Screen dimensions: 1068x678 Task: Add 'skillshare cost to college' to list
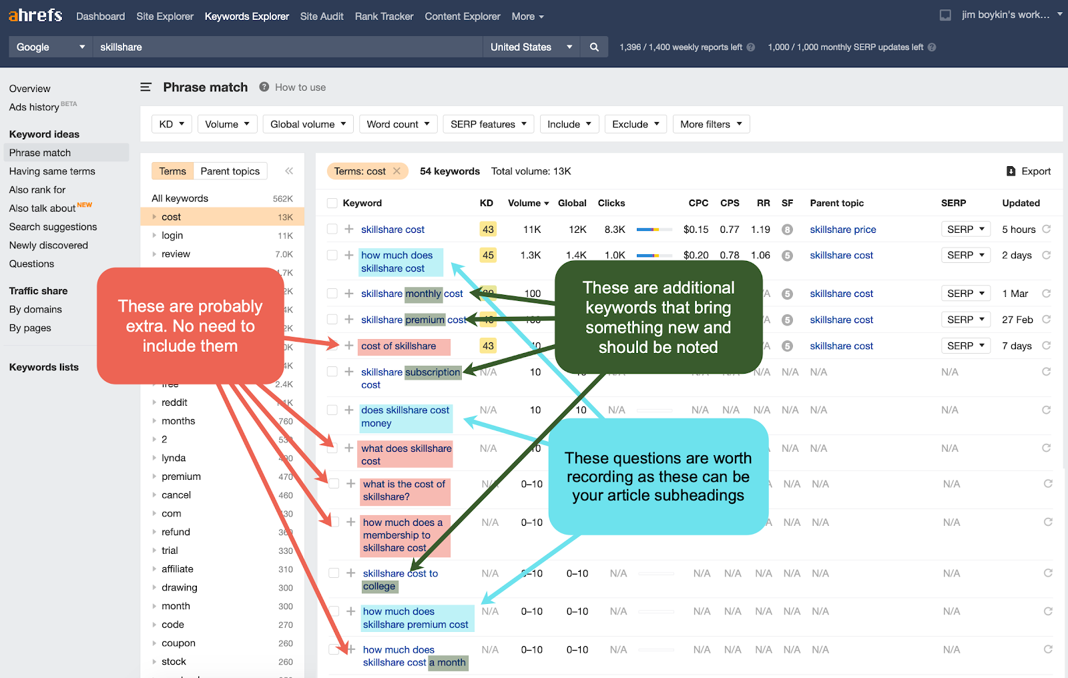coord(351,573)
